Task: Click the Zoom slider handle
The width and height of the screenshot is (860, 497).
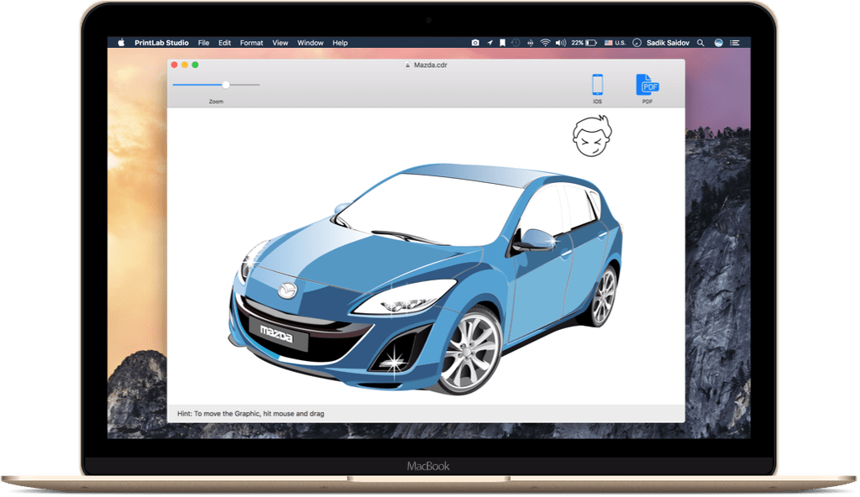Action: [225, 85]
